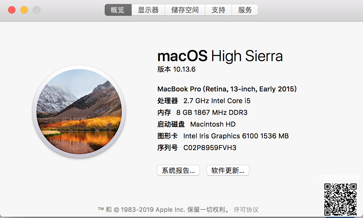Go to the 支持 tab
The image size is (363, 218).
[x=218, y=10]
